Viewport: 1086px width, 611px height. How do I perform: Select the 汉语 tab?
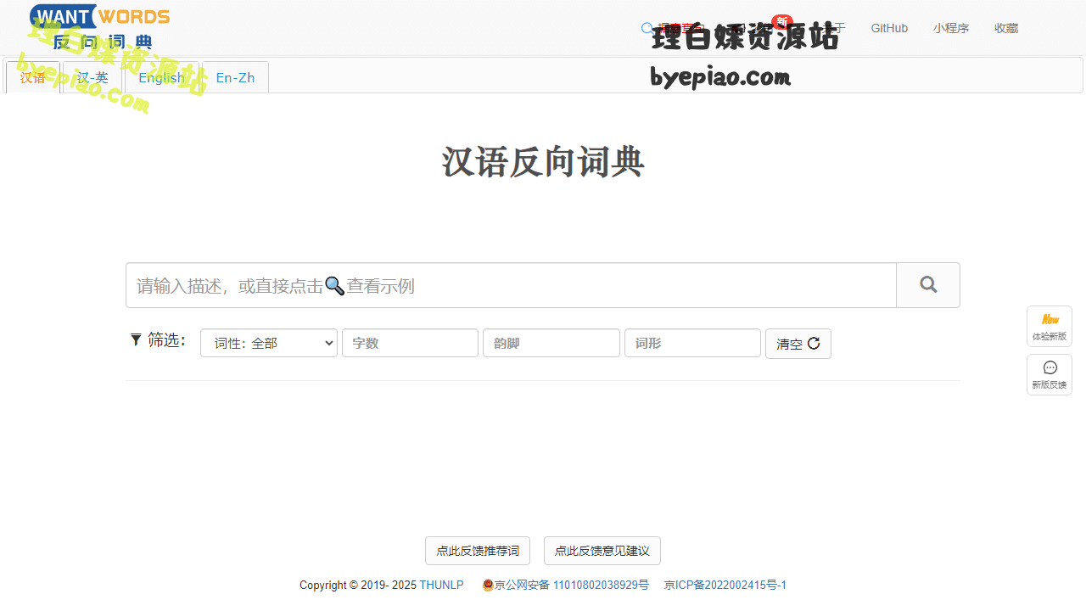pos(33,77)
